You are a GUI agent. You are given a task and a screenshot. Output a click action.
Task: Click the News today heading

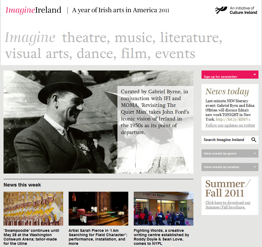[x=227, y=92]
